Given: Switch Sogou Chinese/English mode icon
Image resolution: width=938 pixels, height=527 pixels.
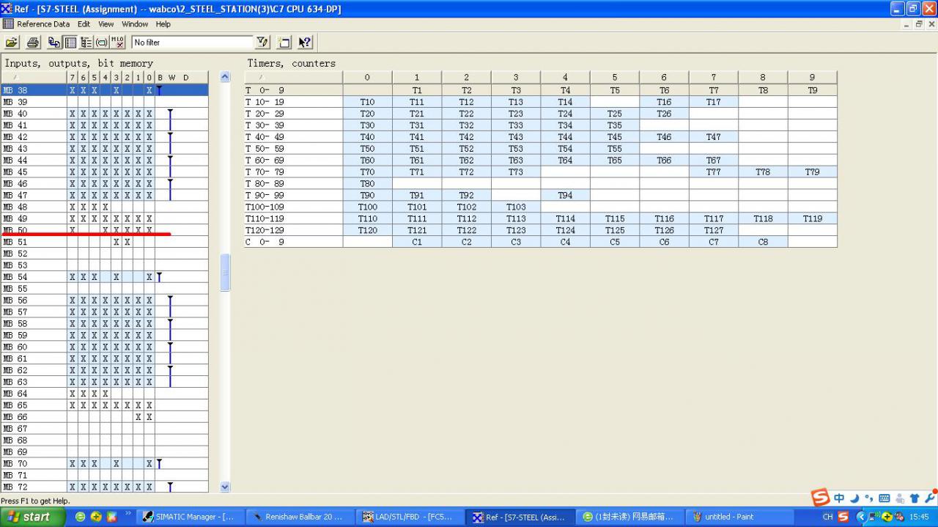Looking at the screenshot, I should tap(839, 498).
